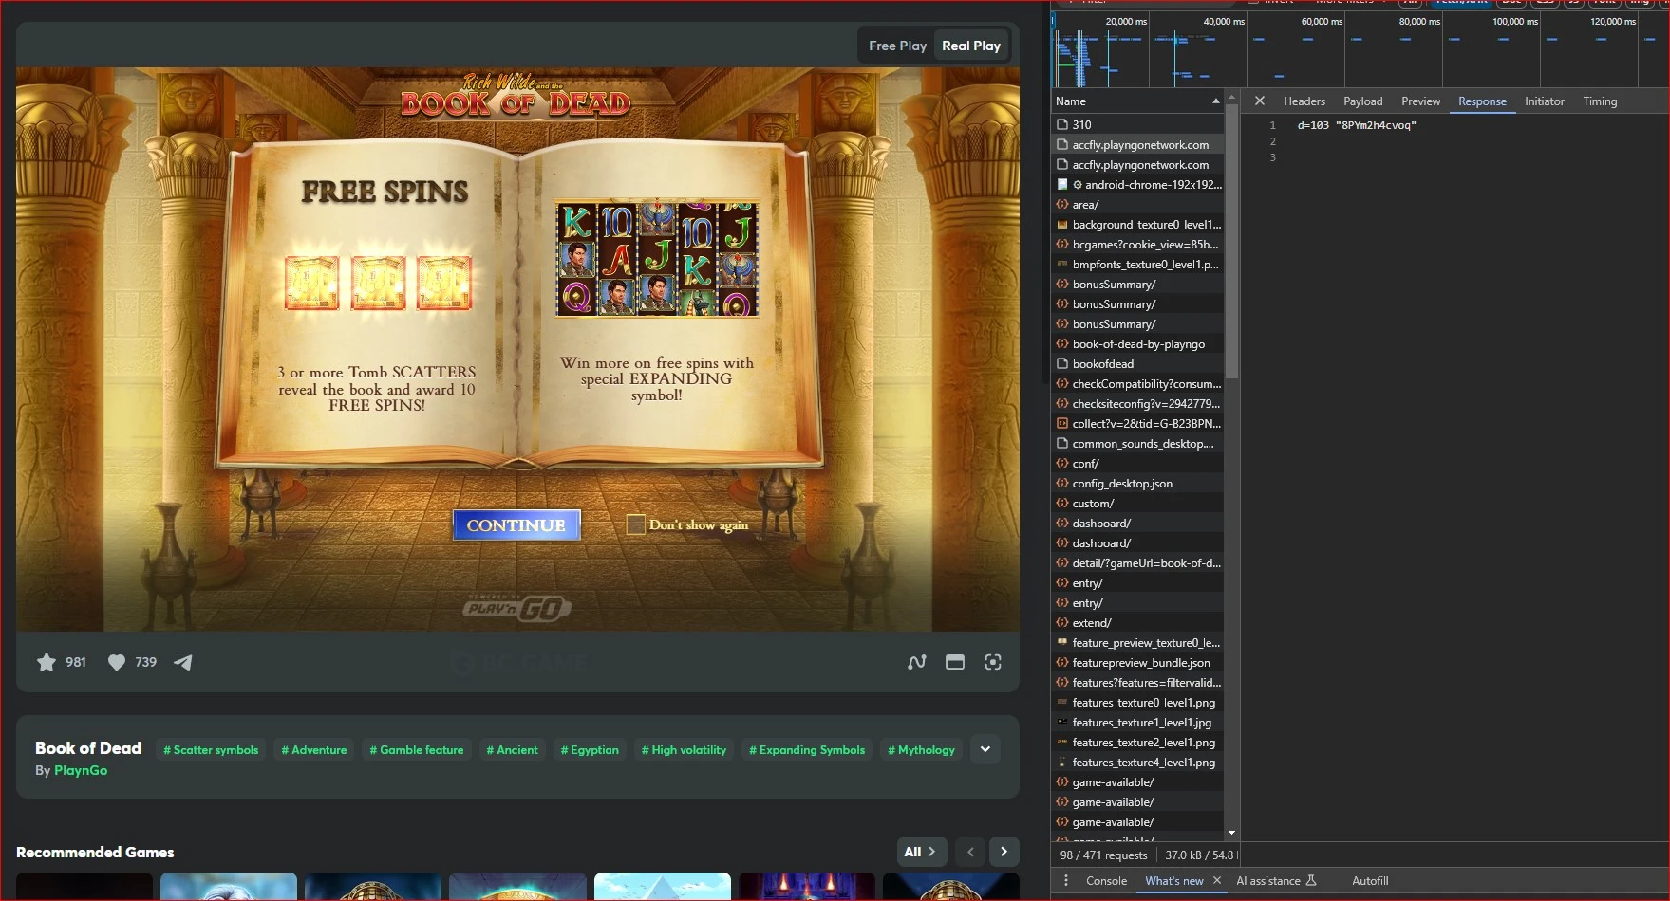Image resolution: width=1670 pixels, height=901 pixels.
Task: Select the bookofdead request
Action: [x=1137, y=363]
